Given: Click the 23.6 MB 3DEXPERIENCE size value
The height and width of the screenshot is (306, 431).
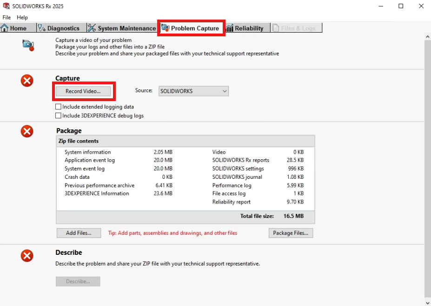Looking at the screenshot, I should (163, 193).
